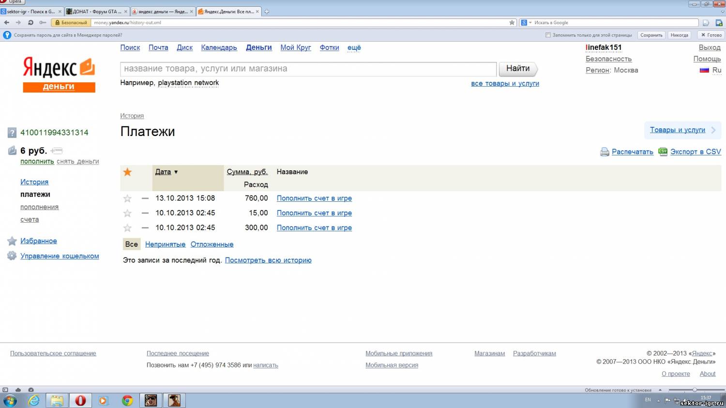The height and width of the screenshot is (408, 726).
Task: Dismiss the password bar with Готово
Action: tap(711, 35)
